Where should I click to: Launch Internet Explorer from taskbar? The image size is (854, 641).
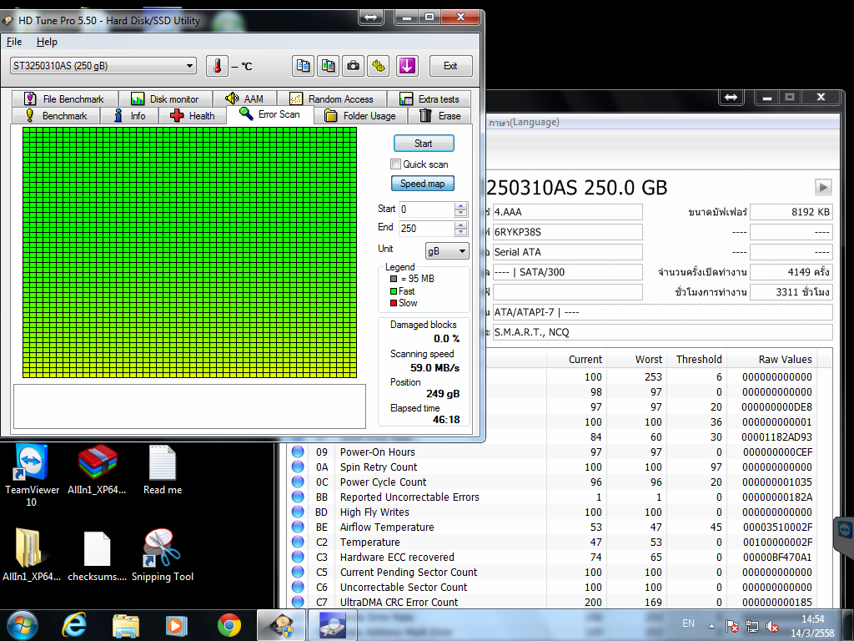click(x=74, y=625)
